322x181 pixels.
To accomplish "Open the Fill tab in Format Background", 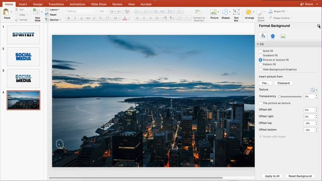I will pos(263,36).
